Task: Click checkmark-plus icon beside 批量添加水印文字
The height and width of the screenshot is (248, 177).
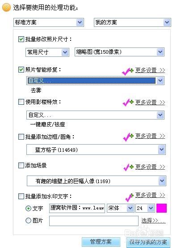Action: click(x=129, y=197)
